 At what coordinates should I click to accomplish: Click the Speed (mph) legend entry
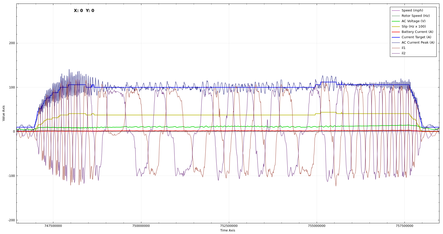412,10
